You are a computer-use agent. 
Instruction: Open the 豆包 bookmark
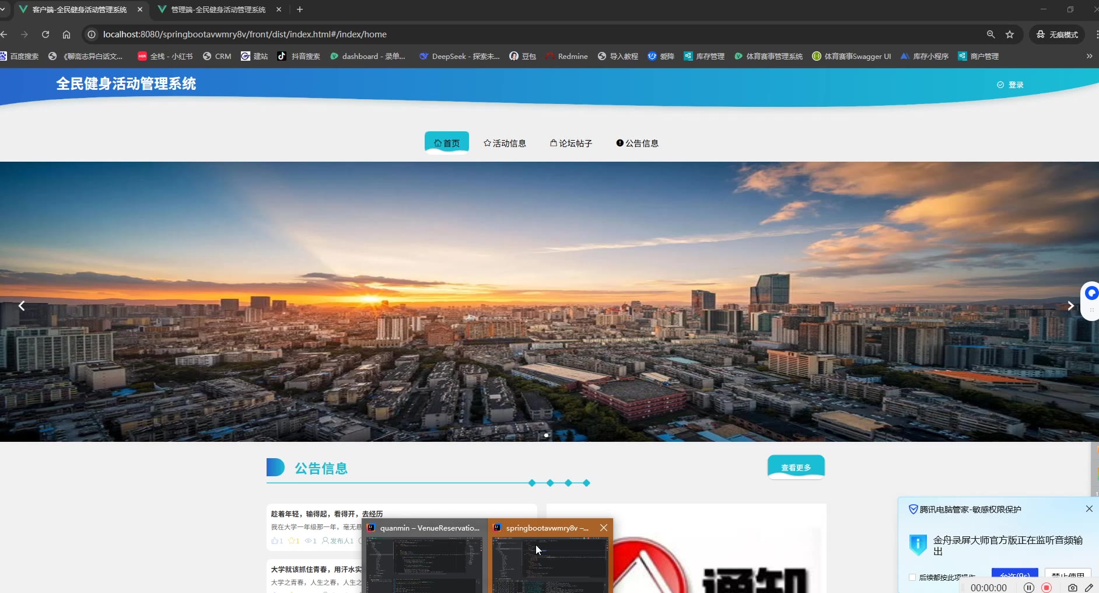[x=523, y=56]
